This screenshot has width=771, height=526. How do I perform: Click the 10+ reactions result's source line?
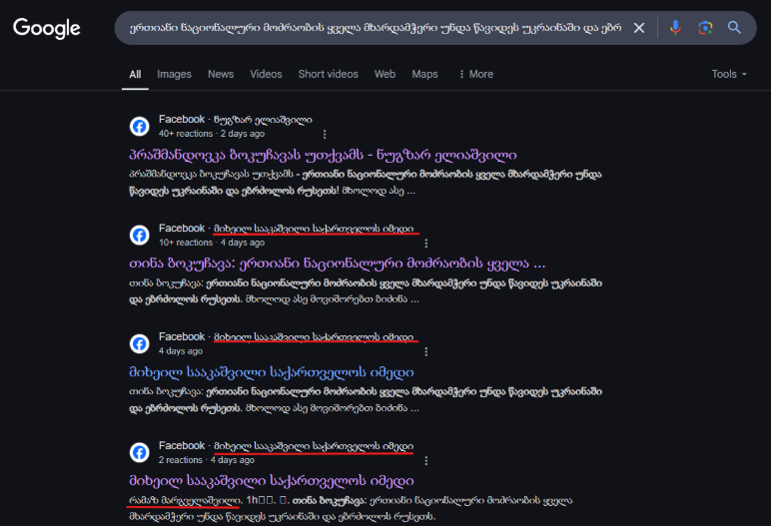(x=287, y=229)
